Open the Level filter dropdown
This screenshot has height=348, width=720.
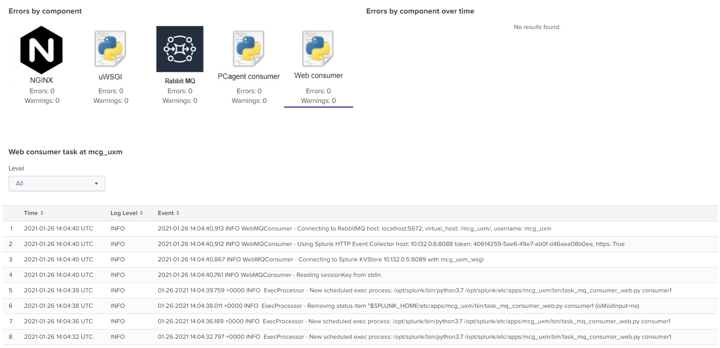[57, 184]
